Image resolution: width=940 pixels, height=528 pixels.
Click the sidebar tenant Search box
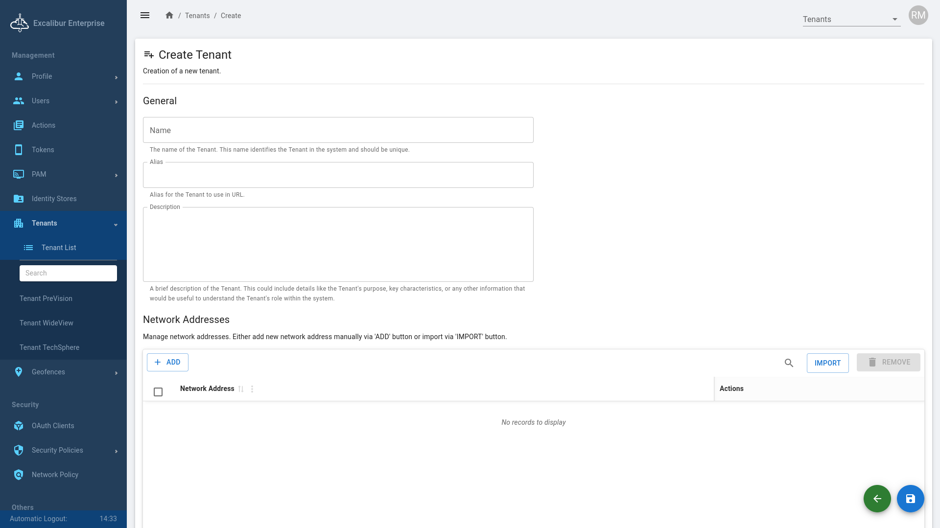[68, 273]
